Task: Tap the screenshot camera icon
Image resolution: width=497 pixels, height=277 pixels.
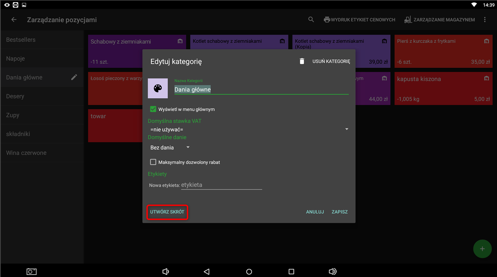Action: point(32,272)
